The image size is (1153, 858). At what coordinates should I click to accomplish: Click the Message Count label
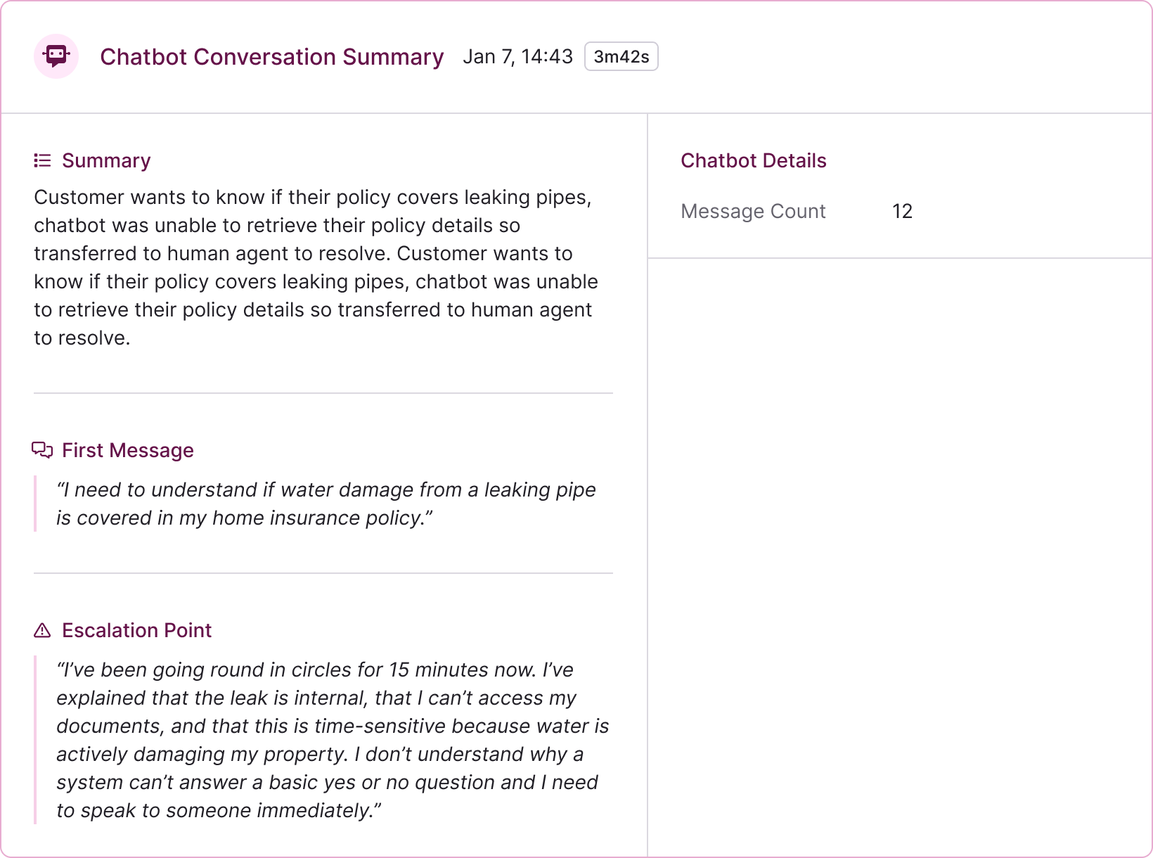point(753,212)
